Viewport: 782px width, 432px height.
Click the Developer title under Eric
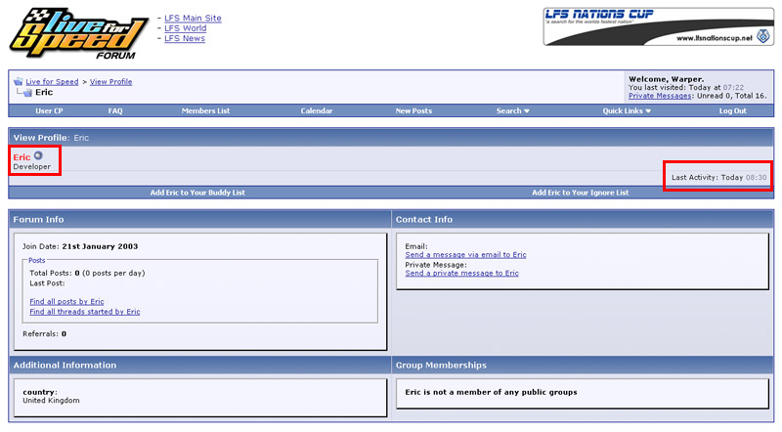[32, 166]
